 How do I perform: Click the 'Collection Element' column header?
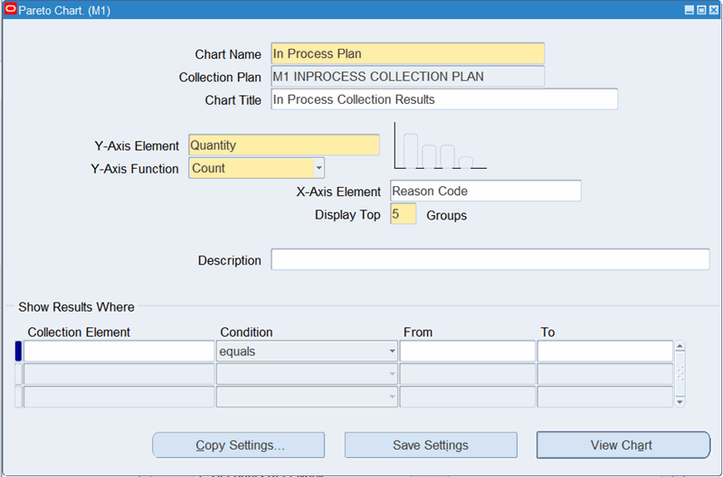point(79,332)
